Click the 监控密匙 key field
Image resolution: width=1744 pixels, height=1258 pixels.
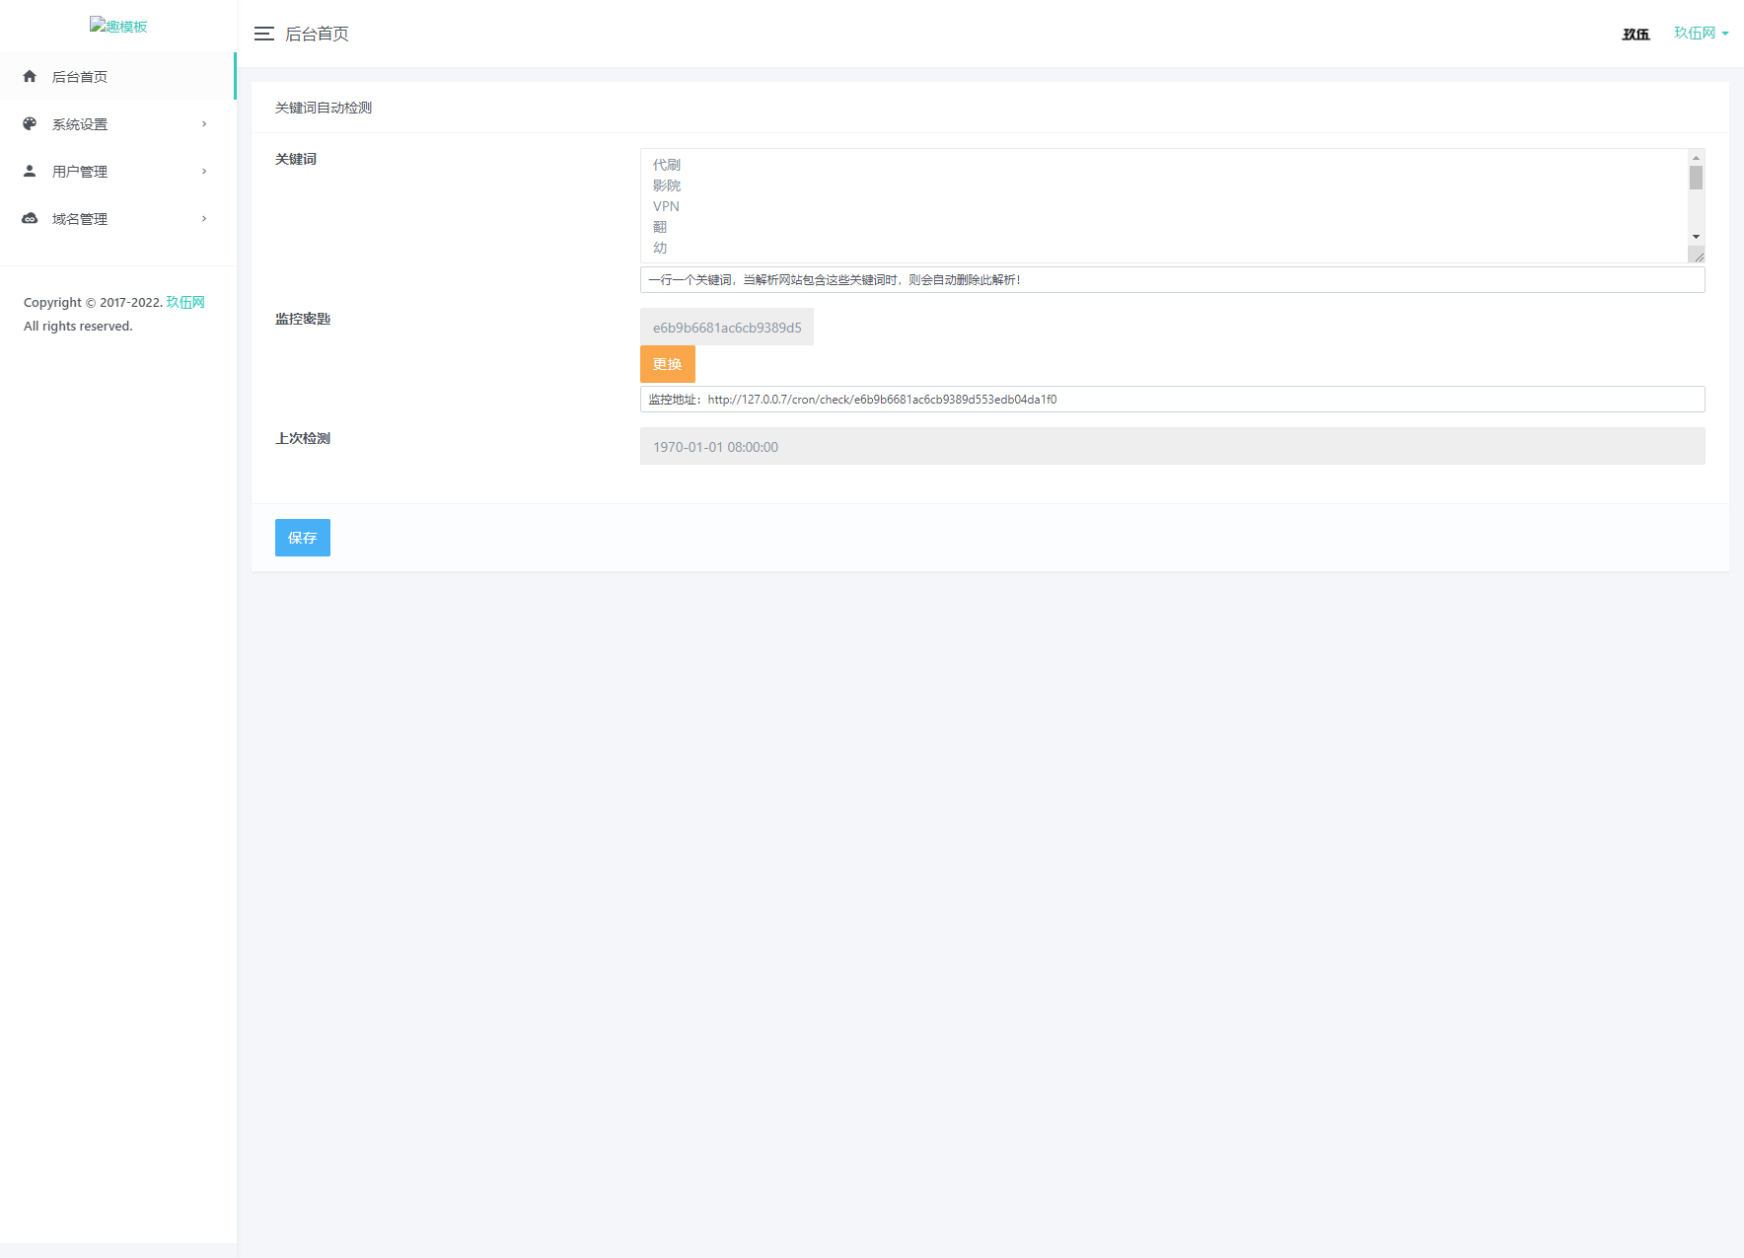[x=726, y=328]
